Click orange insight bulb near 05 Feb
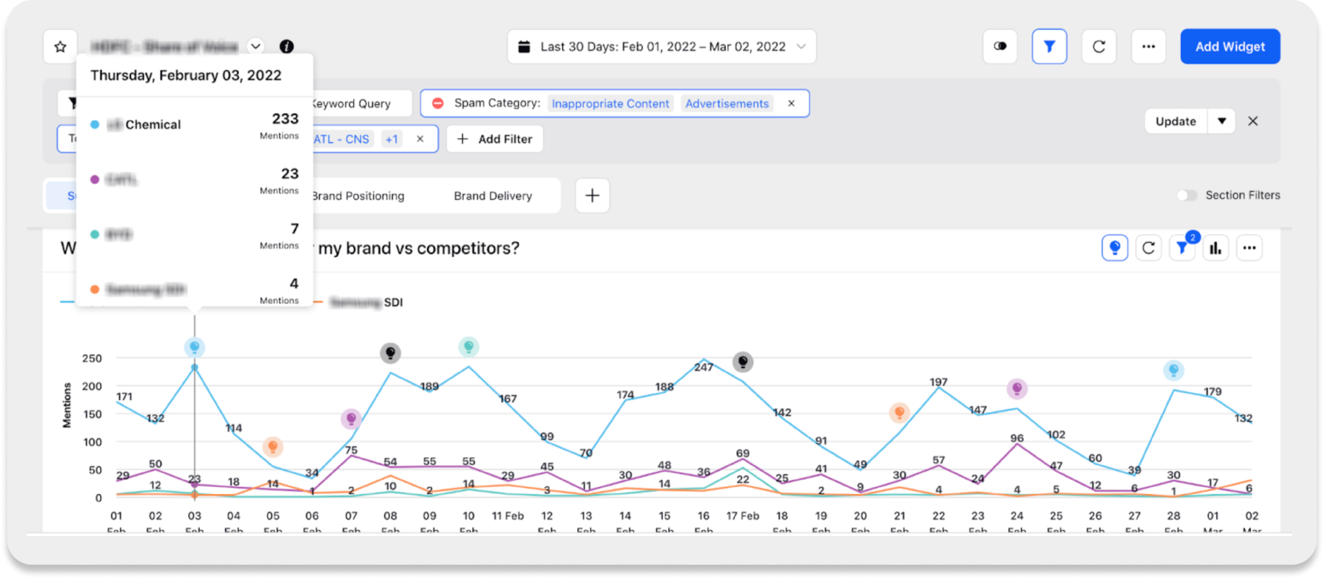The width and height of the screenshot is (1324, 579). point(273,446)
